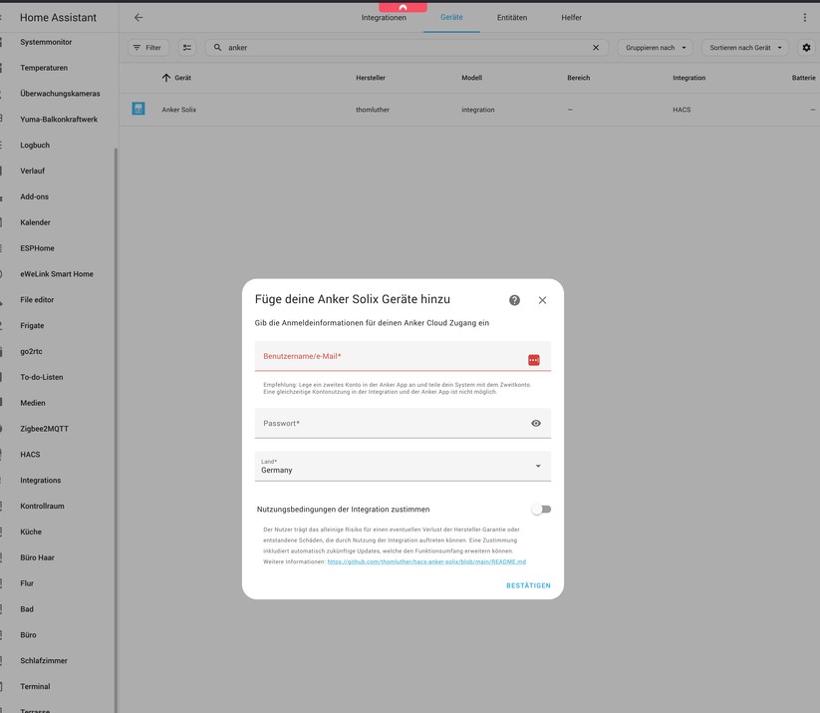Clear the anker search text
Viewport: 820px width, 713px height.
[x=596, y=48]
